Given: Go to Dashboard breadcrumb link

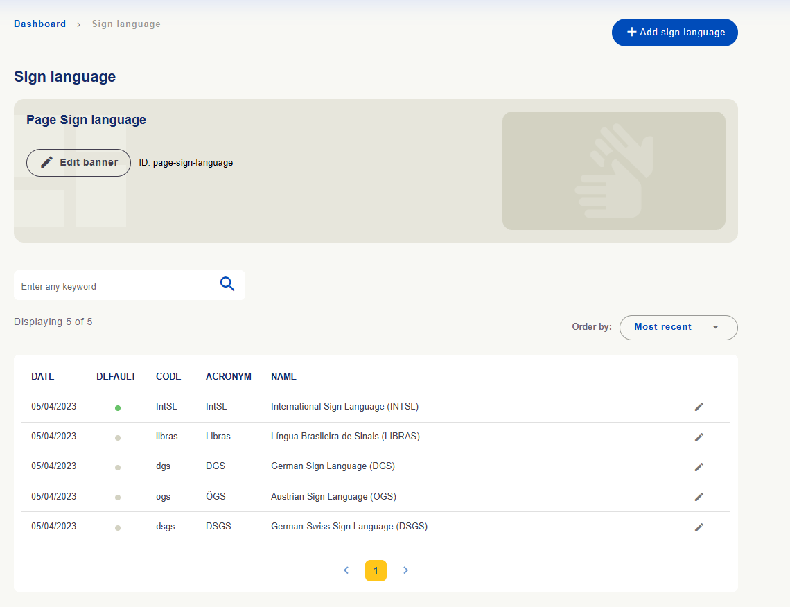Looking at the screenshot, I should pos(39,24).
